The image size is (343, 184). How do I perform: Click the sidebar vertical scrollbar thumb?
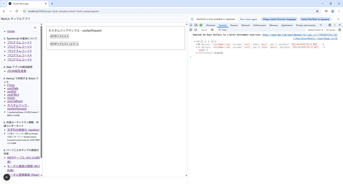(41, 92)
